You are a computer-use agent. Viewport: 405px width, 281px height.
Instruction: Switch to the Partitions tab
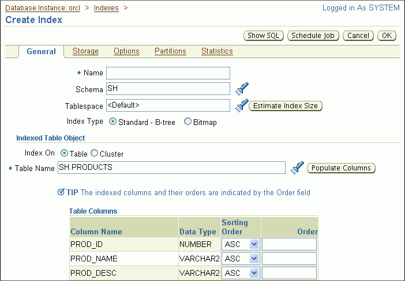[170, 51]
